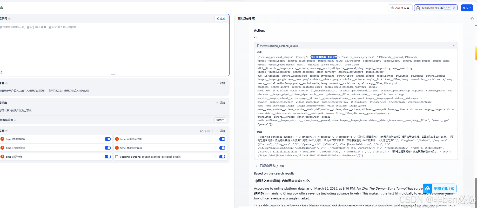Click clock icon of 时间戳转换 tool
Viewport: 477px width, 208px height.
[2, 139]
